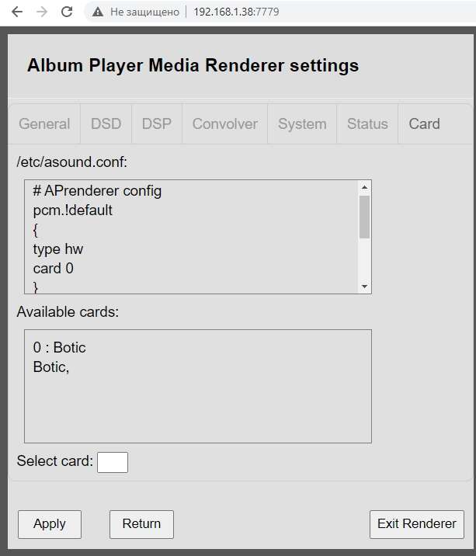The image size is (476, 556).
Task: Open the General tab
Action: (44, 123)
